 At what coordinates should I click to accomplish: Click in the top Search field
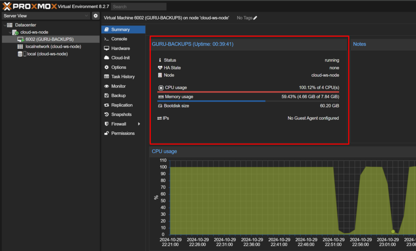[x=139, y=6]
